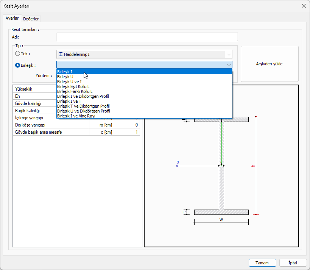The height and width of the screenshot is (270, 310).
Task: Close the Kesit Ayarları dialog
Action: [304, 6]
